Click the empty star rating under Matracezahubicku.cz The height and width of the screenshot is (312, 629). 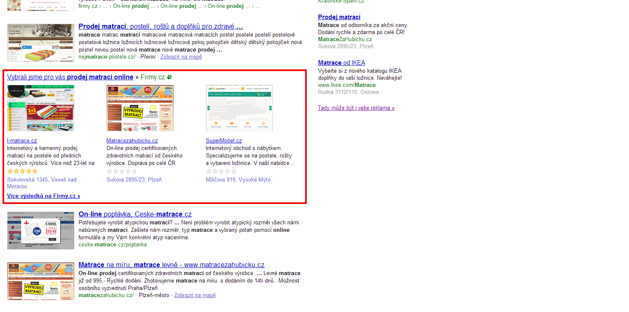(x=122, y=171)
